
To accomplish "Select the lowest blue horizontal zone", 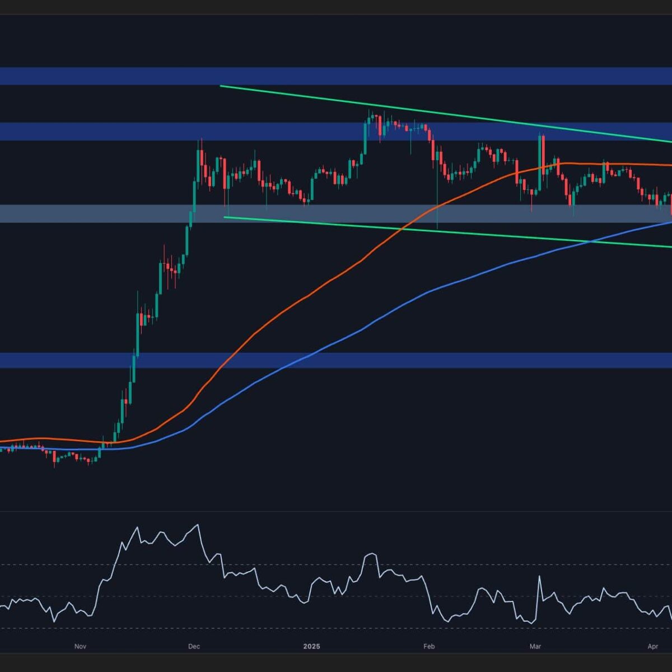I will pos(336,360).
